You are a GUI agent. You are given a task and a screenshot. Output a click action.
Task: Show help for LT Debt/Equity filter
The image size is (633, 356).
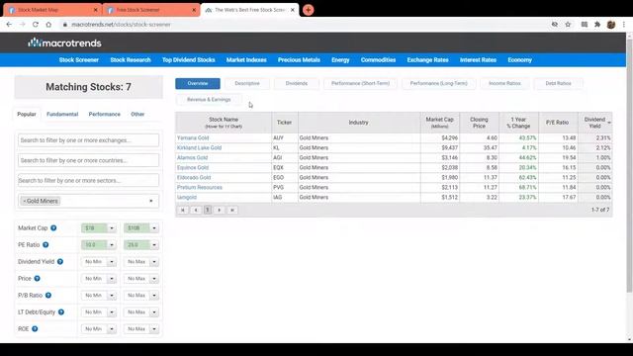point(61,312)
